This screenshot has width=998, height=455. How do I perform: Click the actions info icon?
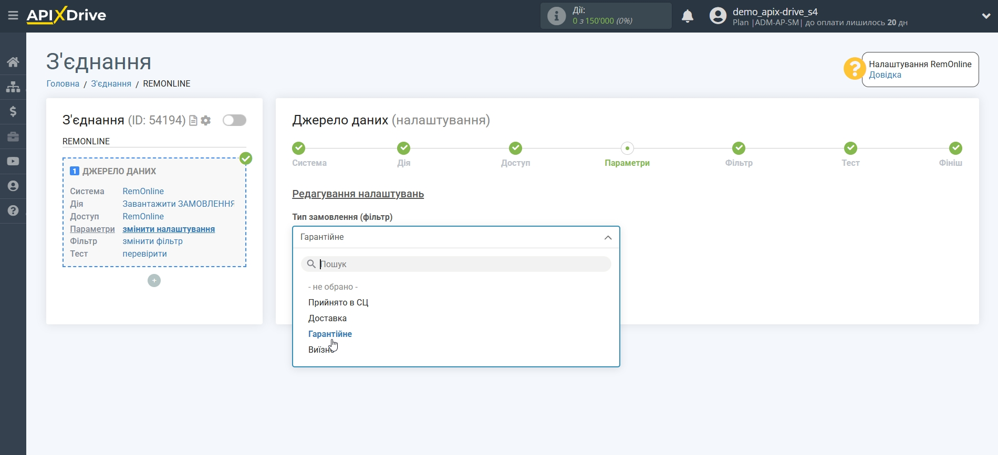coord(556,16)
